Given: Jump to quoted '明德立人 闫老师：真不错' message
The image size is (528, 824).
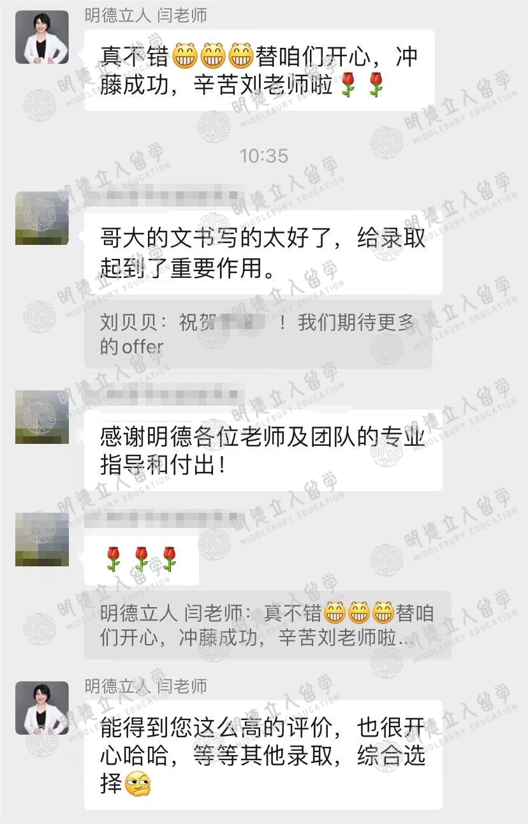Looking at the screenshot, I should tap(268, 625).
